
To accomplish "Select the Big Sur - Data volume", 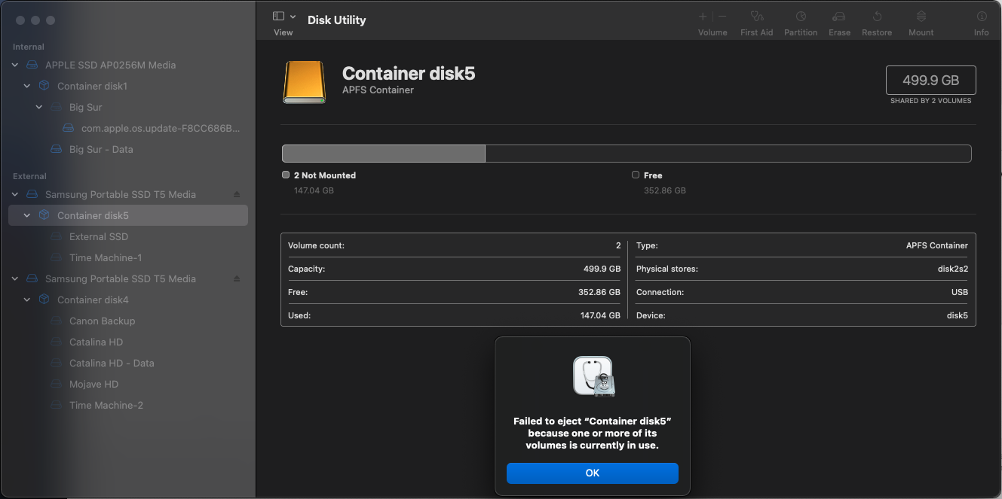I will pos(128,149).
